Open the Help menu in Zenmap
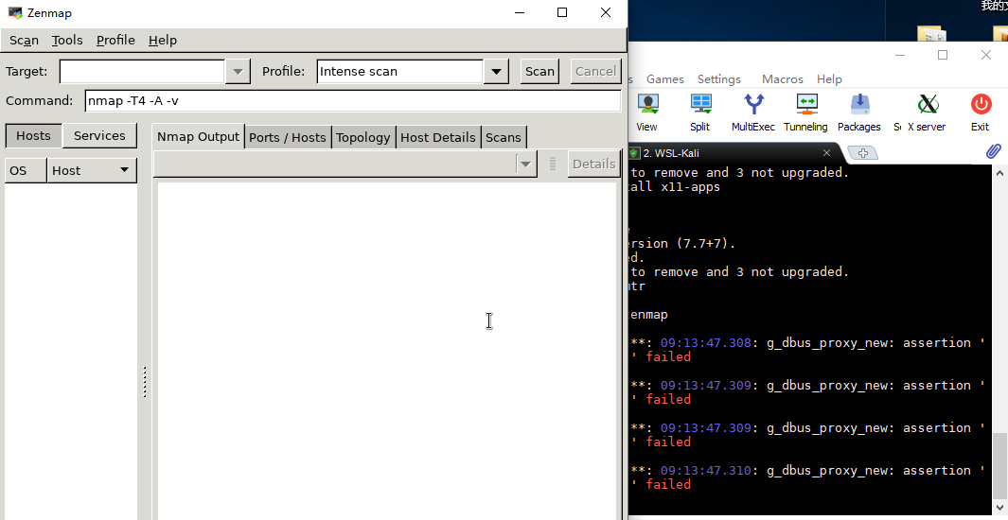 tap(163, 40)
